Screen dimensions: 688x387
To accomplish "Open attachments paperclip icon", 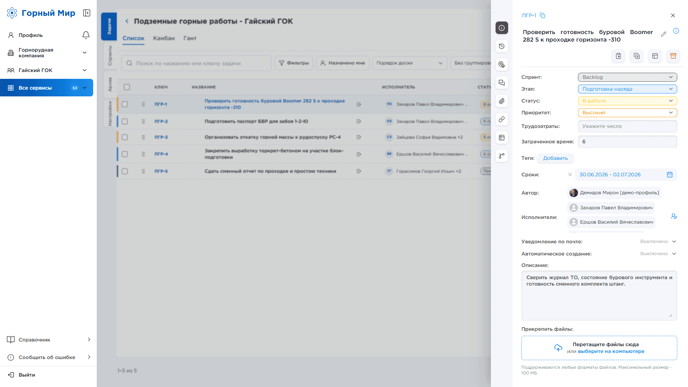I will click(x=502, y=101).
